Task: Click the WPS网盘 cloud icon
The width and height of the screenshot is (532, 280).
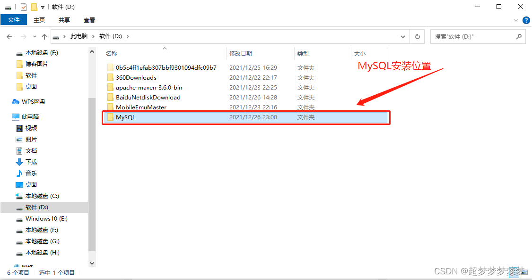Action: click(x=15, y=101)
